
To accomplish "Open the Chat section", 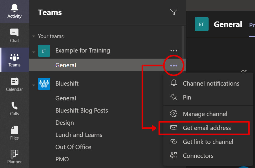I will click(x=15, y=35).
